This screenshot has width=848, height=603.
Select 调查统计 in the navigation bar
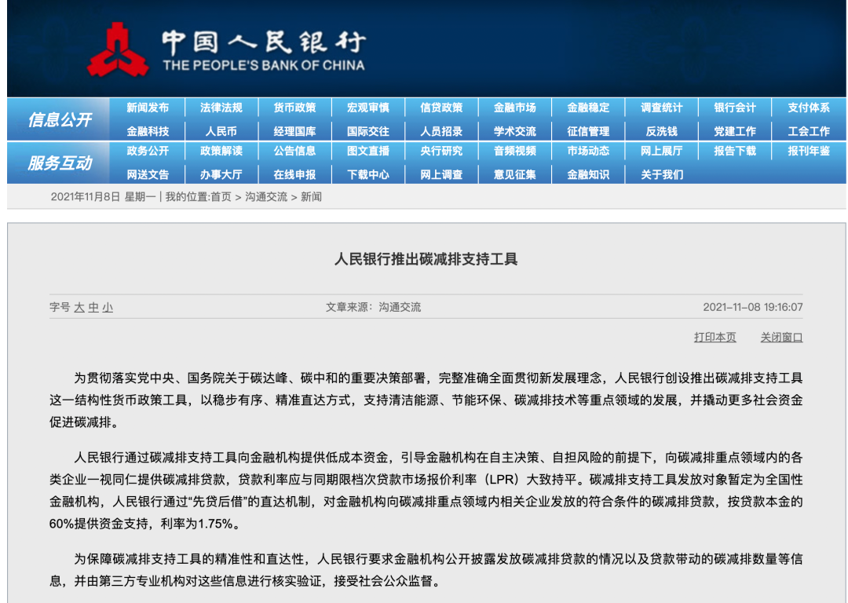(662, 108)
